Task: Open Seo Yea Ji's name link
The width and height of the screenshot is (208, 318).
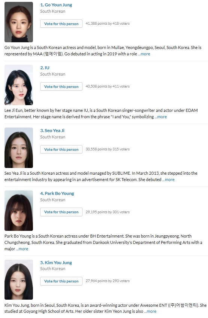Action: tap(52, 131)
